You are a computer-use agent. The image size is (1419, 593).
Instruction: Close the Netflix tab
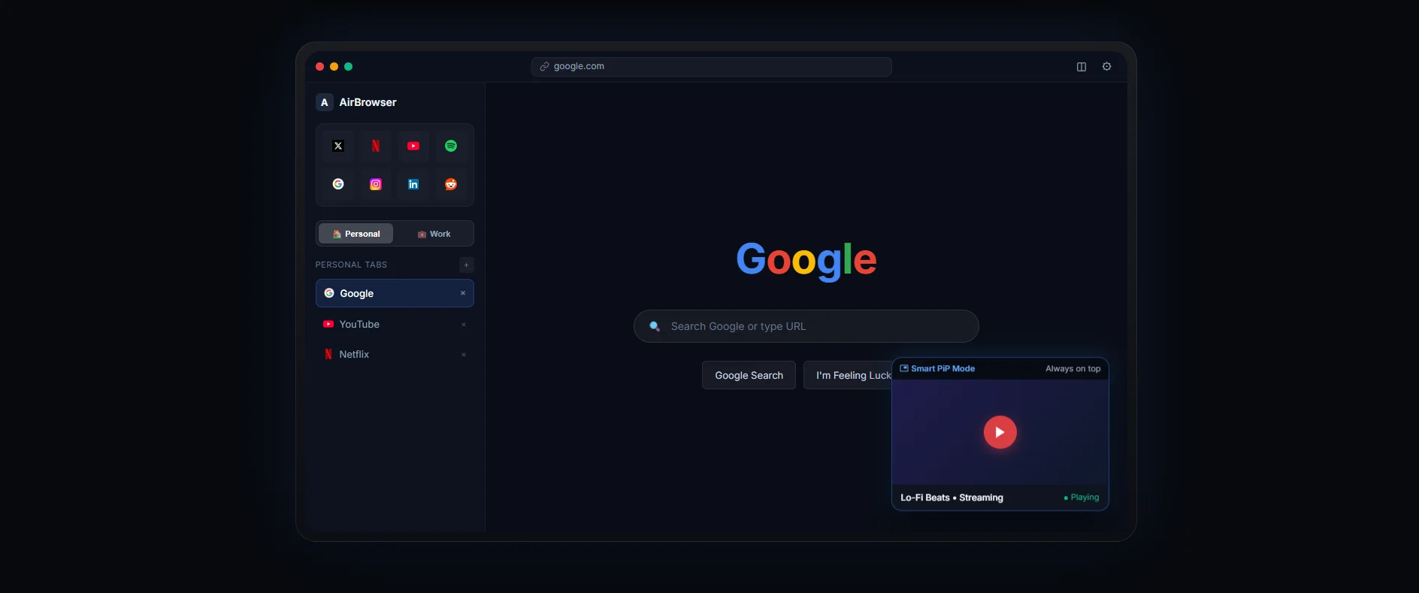coord(464,355)
